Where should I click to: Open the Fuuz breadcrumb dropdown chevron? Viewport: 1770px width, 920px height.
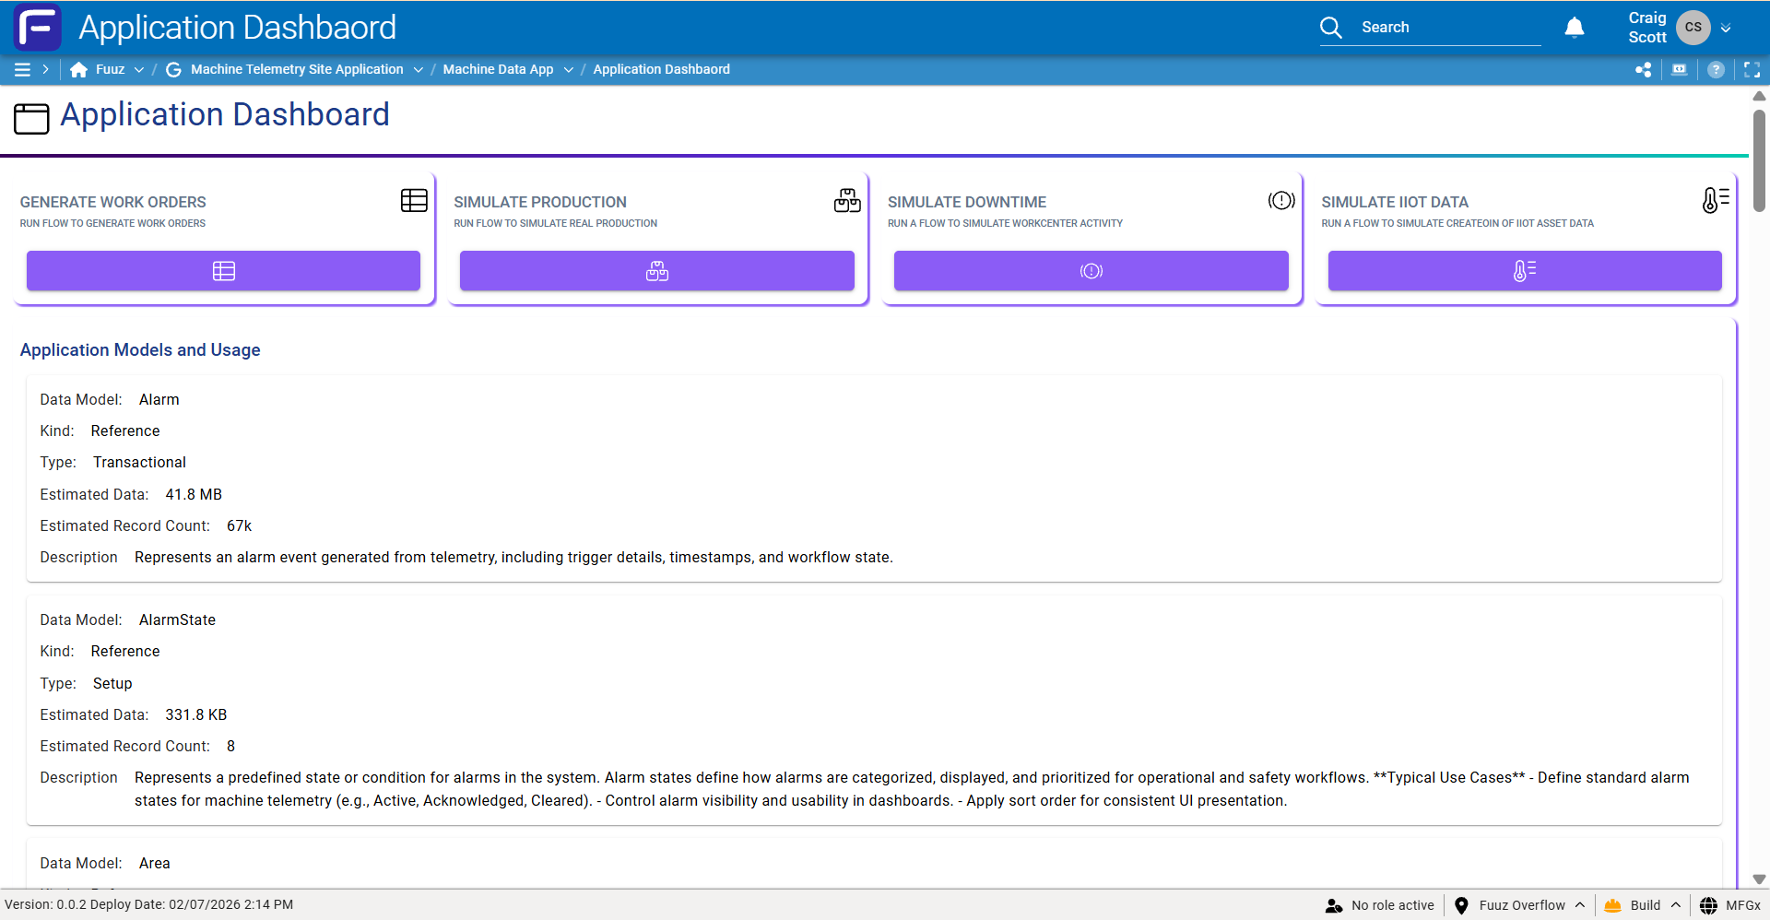[139, 69]
